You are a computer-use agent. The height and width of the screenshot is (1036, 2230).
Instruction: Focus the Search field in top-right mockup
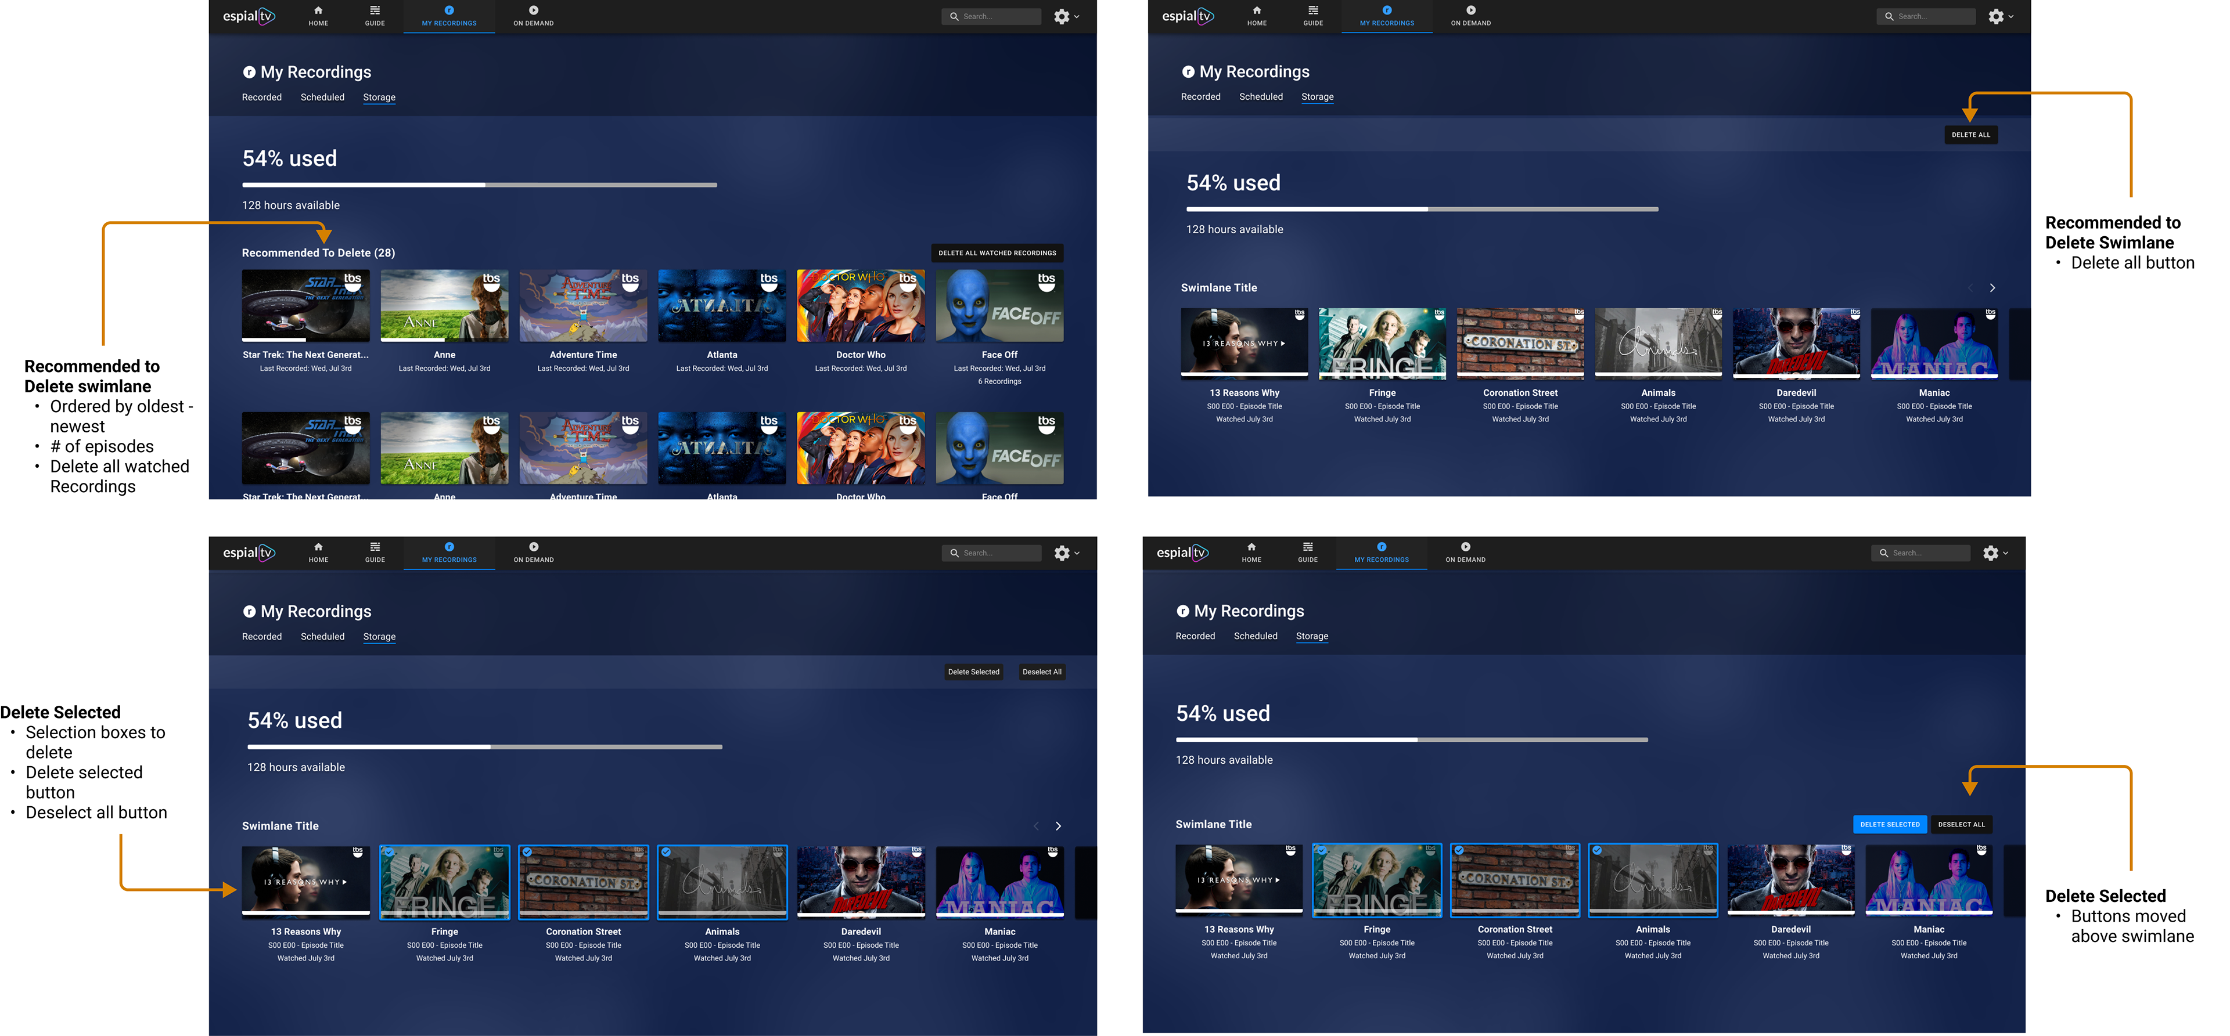1925,16
